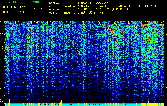Click the name Masayuki Kobayashi

(95, 3)
